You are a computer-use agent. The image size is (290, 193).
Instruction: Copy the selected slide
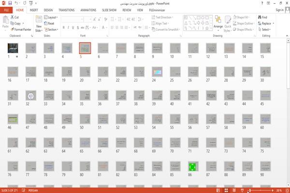(x=15, y=23)
